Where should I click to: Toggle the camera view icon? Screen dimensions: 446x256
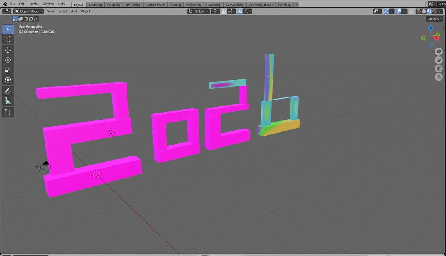click(x=439, y=68)
